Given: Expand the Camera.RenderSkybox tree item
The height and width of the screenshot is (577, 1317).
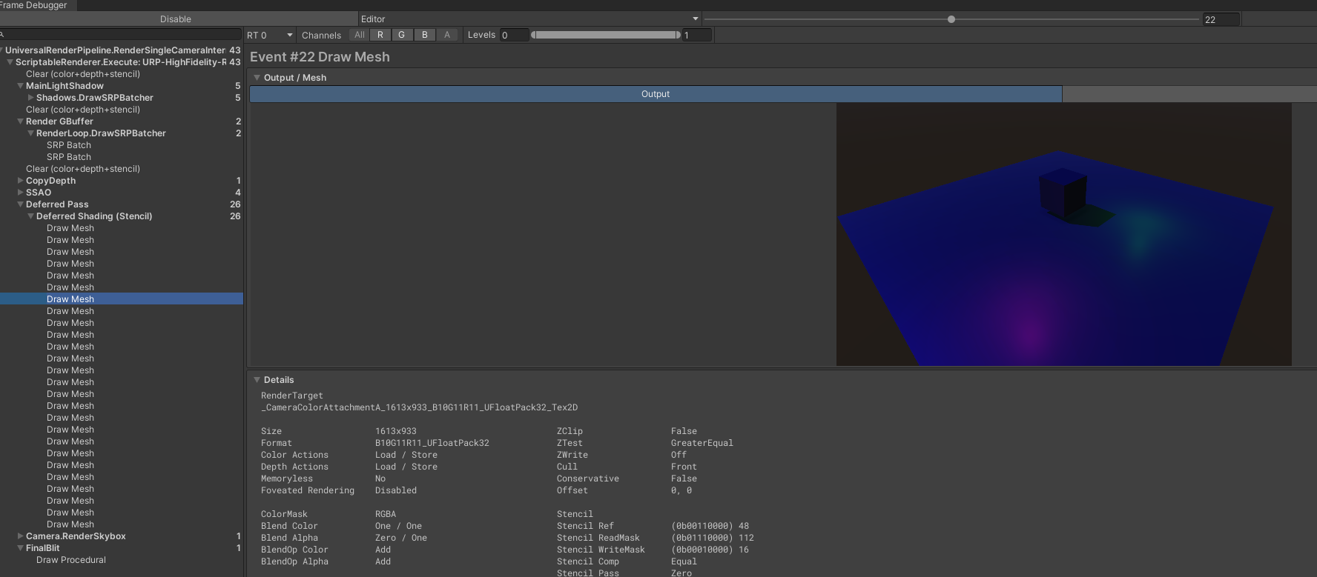Looking at the screenshot, I should [x=20, y=536].
